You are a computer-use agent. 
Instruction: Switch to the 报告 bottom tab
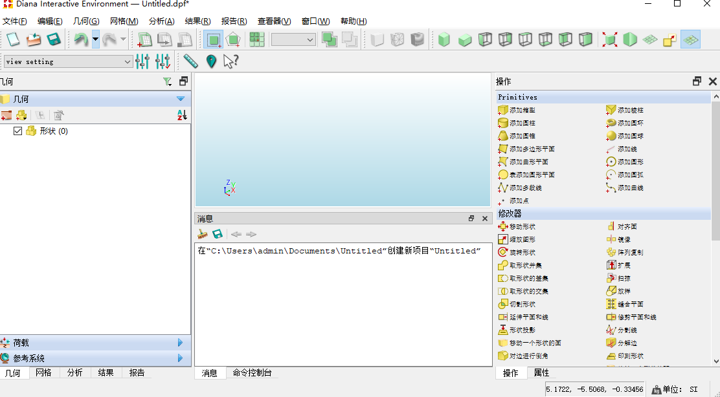point(137,372)
